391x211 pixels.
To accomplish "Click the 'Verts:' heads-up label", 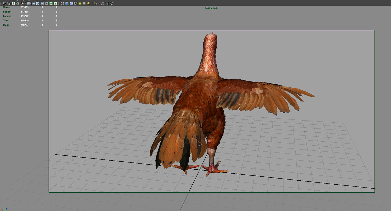I will [x=7, y=7].
